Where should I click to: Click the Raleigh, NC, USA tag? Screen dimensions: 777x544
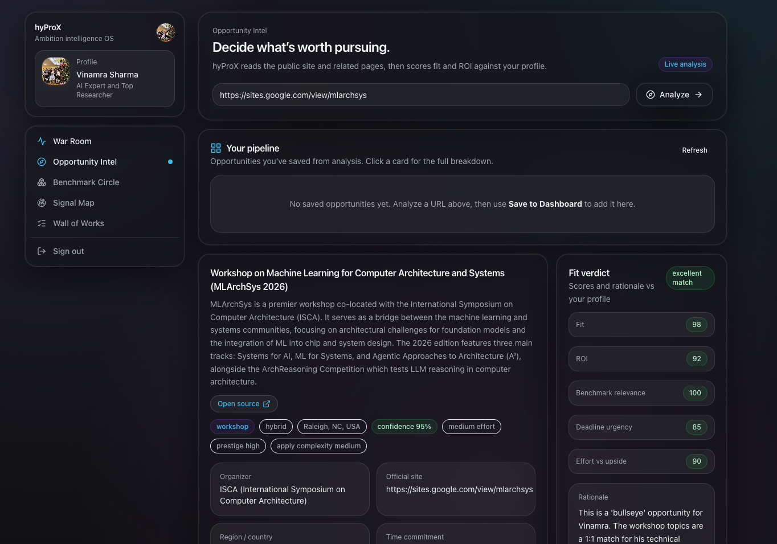[332, 427]
